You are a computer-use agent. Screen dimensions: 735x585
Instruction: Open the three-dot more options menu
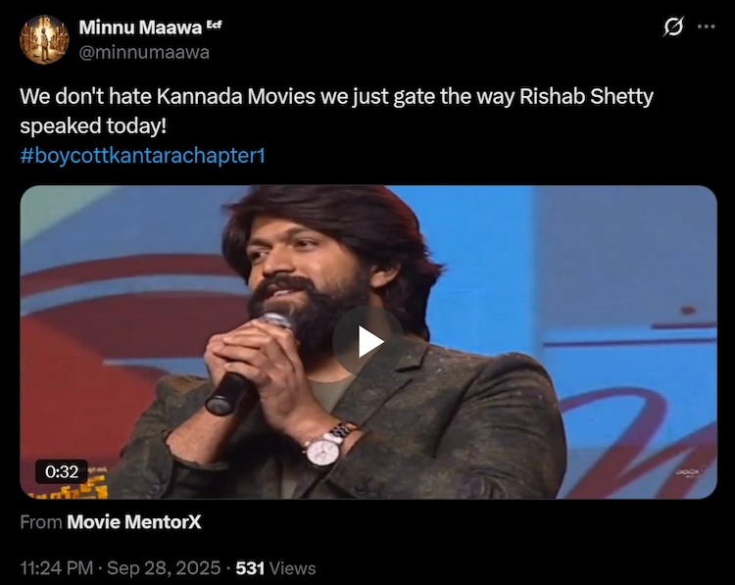pos(707,26)
